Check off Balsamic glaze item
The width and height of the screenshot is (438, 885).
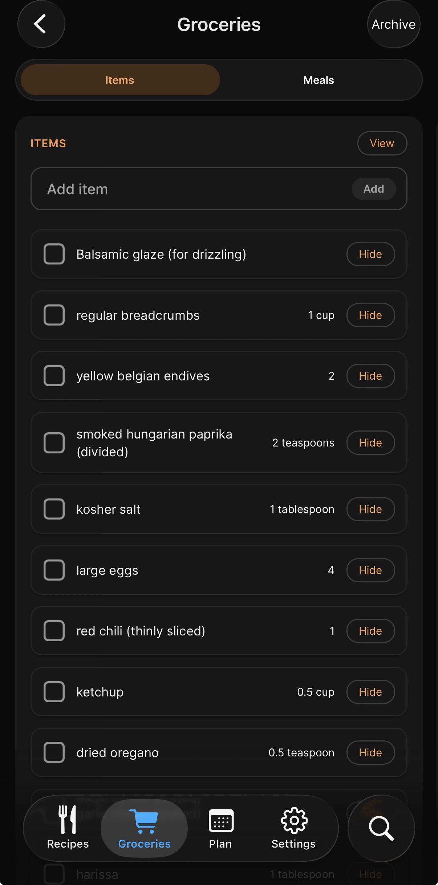(x=54, y=254)
